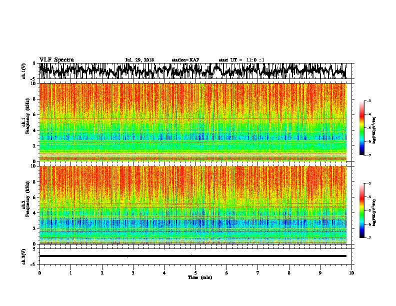Click the ch.3(V) flat line trace
The height and width of the screenshot is (306, 396).
193,256
